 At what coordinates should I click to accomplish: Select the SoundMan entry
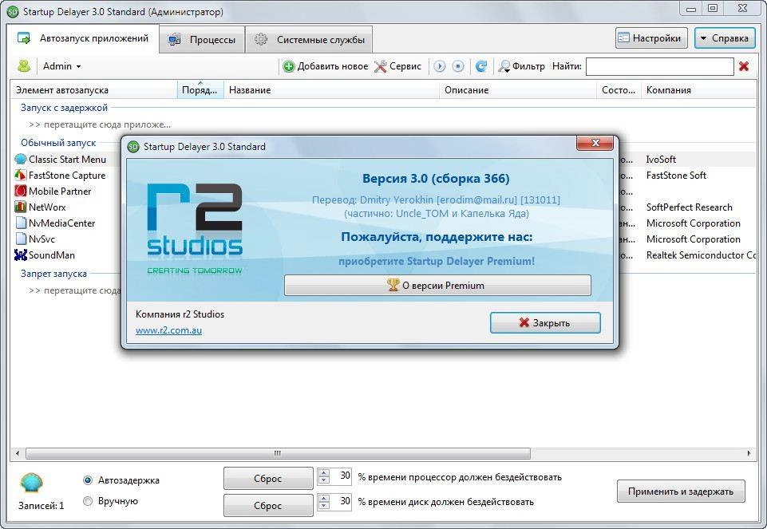tap(51, 255)
